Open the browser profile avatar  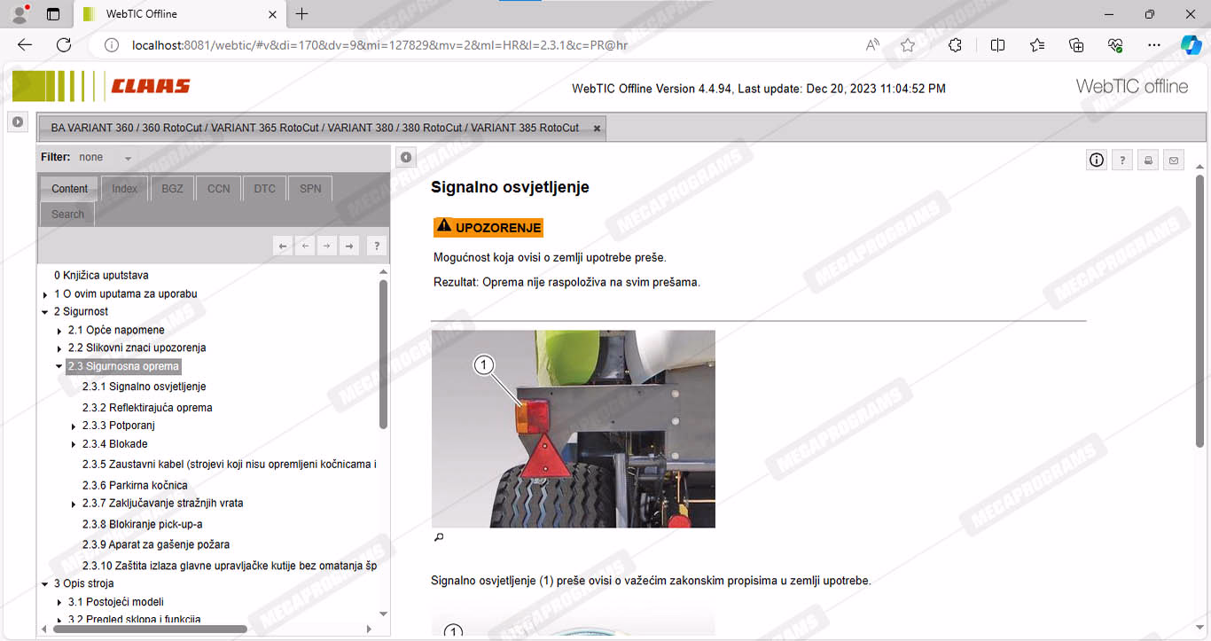[20, 14]
